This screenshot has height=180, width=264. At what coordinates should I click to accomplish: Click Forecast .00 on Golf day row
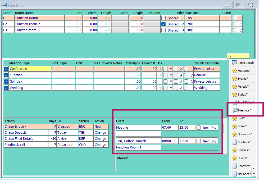point(149,82)
